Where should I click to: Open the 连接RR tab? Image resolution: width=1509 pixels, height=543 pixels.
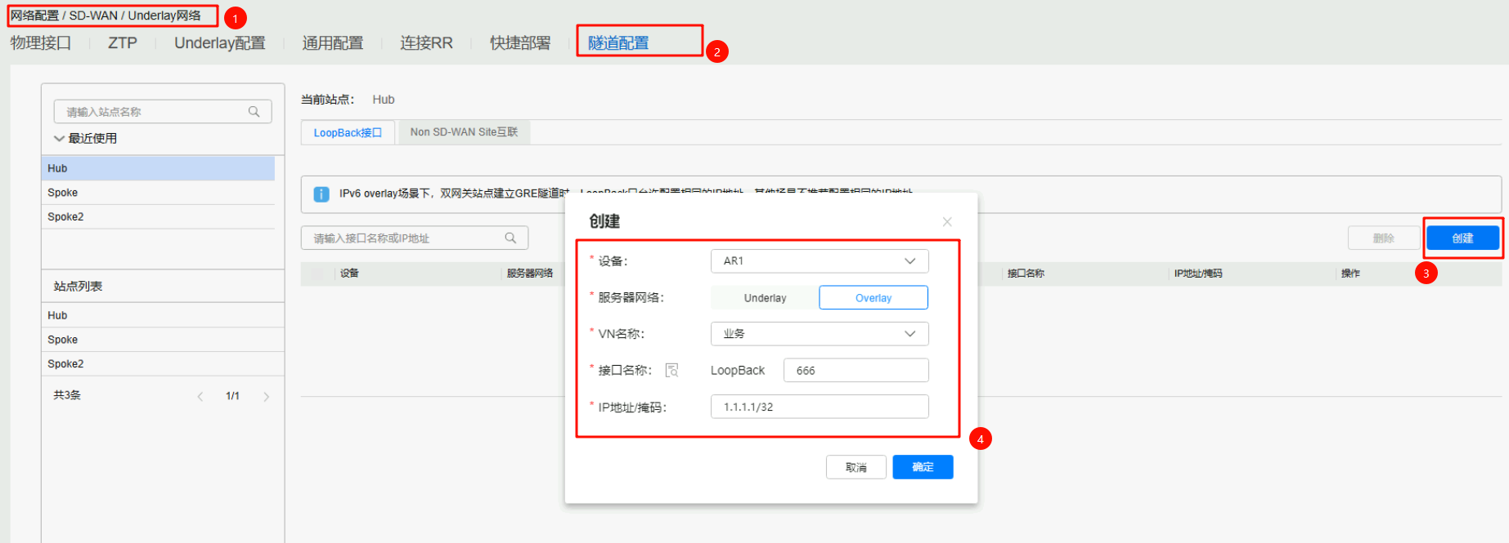point(426,43)
